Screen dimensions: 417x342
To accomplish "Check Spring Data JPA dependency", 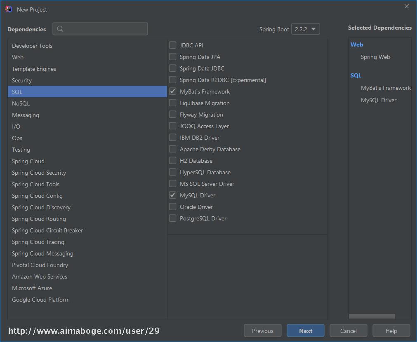I will click(172, 56).
